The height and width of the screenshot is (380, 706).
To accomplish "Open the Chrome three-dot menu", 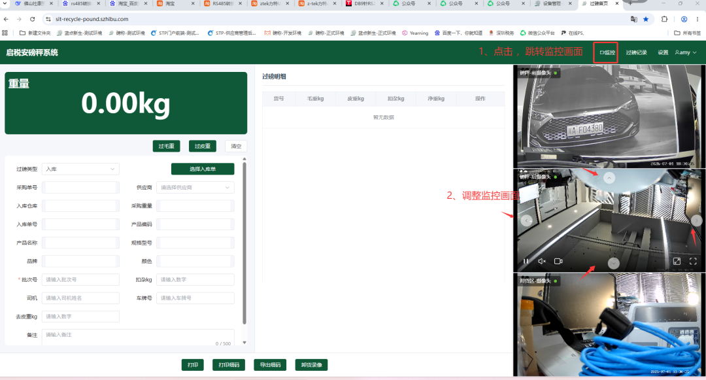I will pos(698,19).
